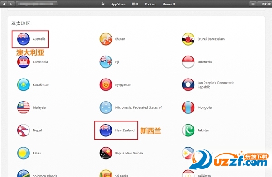Viewport: 272px width, 177px height.
Task: Navigate back with the left arrow
Action: pos(4,4)
